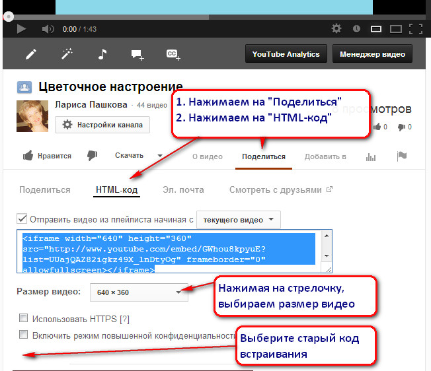Switch to large player size

396,29
